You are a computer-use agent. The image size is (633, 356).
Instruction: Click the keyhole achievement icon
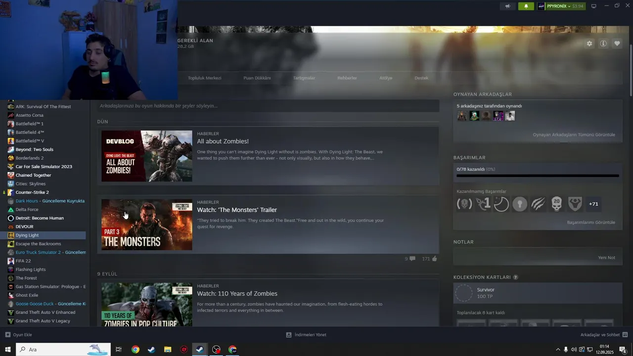point(520,204)
